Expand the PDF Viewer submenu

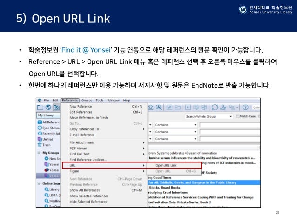[x=105, y=148]
